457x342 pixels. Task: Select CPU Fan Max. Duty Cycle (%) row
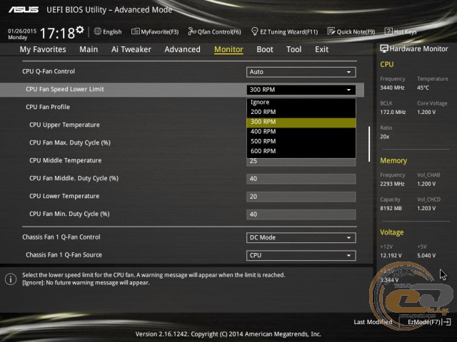pos(70,142)
